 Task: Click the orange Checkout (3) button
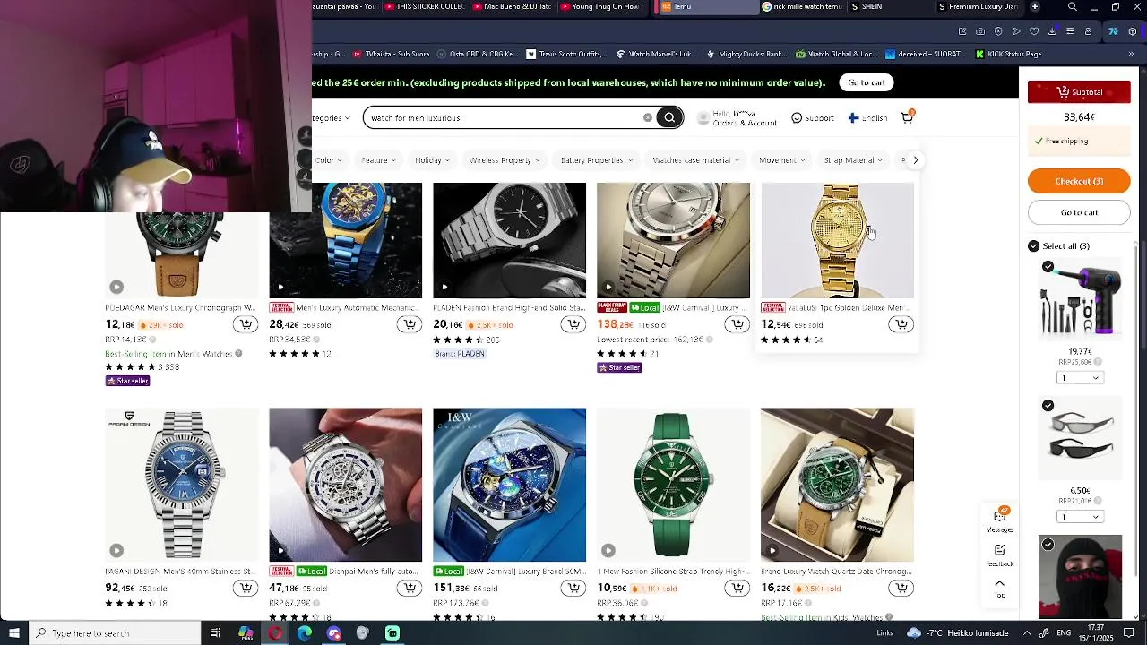1079,181
